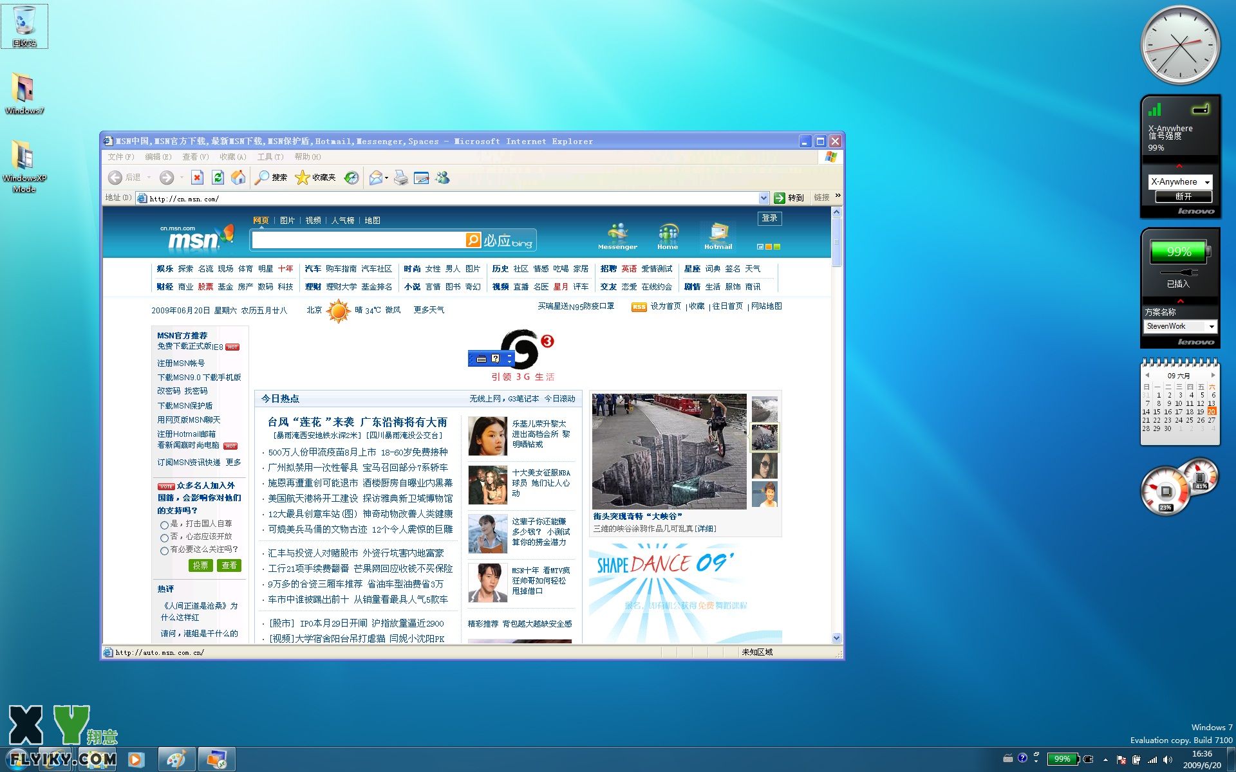
Task: Open the Messenger buddies toolbar icon
Action: pyautogui.click(x=442, y=178)
